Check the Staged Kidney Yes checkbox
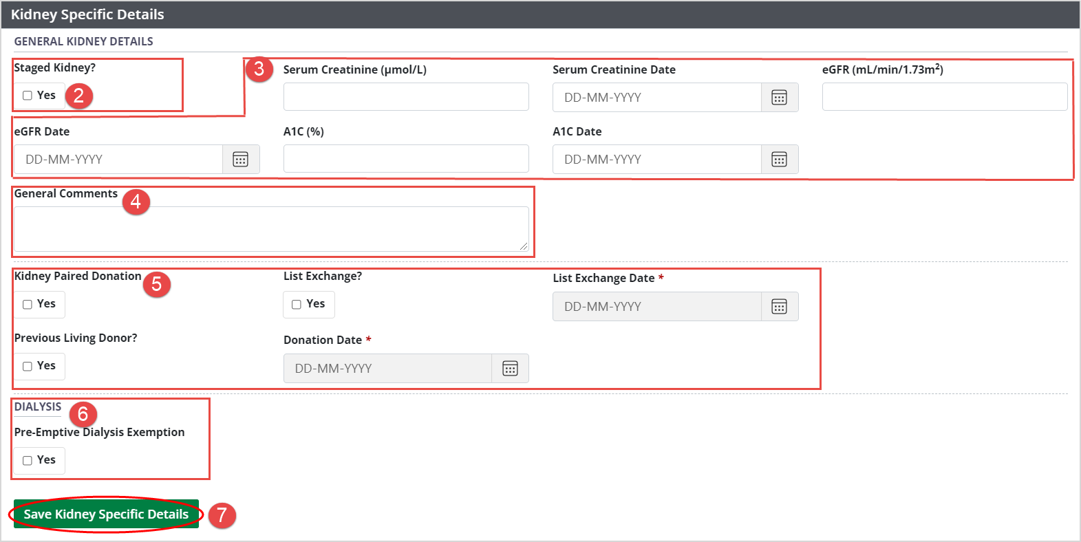This screenshot has width=1081, height=542. (x=28, y=96)
